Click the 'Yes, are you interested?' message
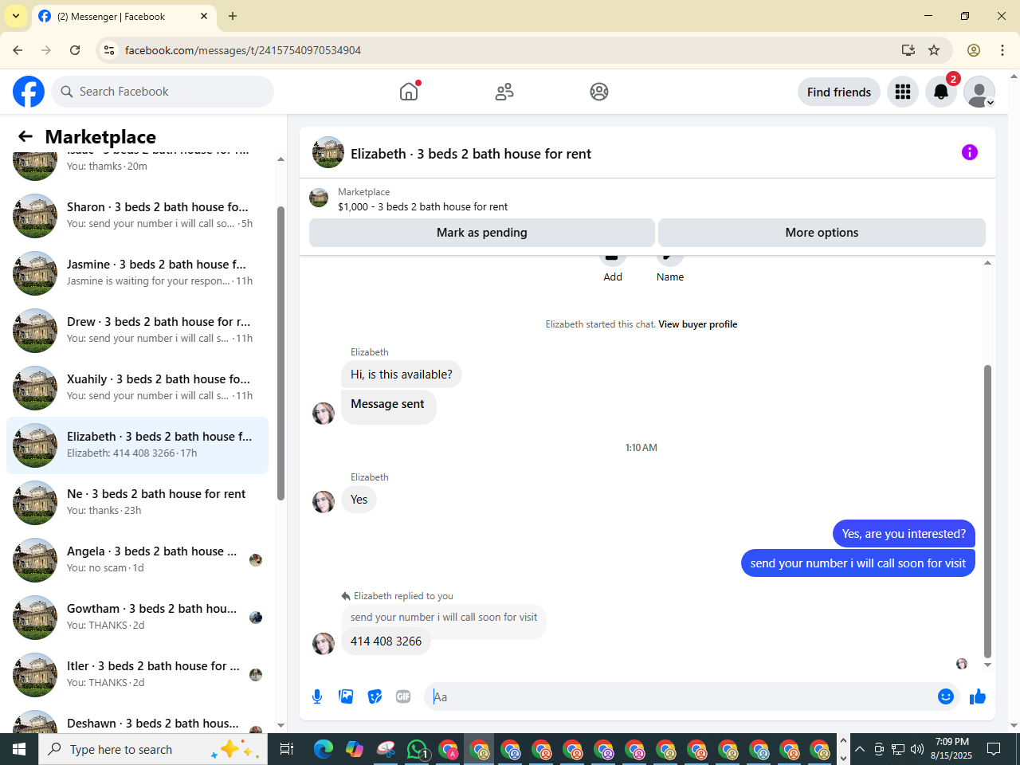The height and width of the screenshot is (765, 1020). (x=904, y=534)
